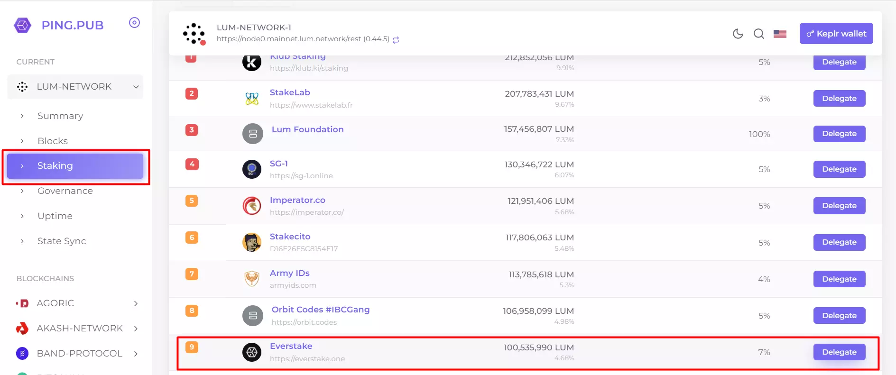Open the Blocks menu item
The height and width of the screenshot is (375, 896).
(53, 141)
